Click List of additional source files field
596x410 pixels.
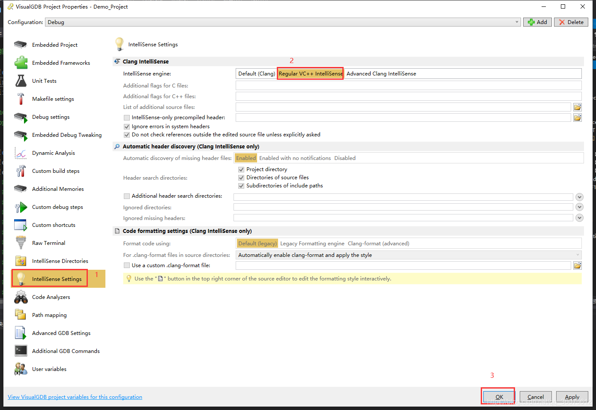point(404,107)
